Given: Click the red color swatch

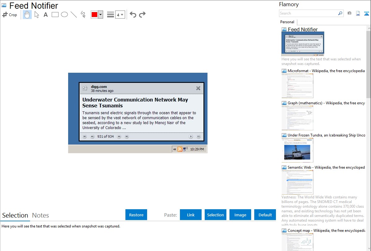Looking at the screenshot, I should point(94,15).
